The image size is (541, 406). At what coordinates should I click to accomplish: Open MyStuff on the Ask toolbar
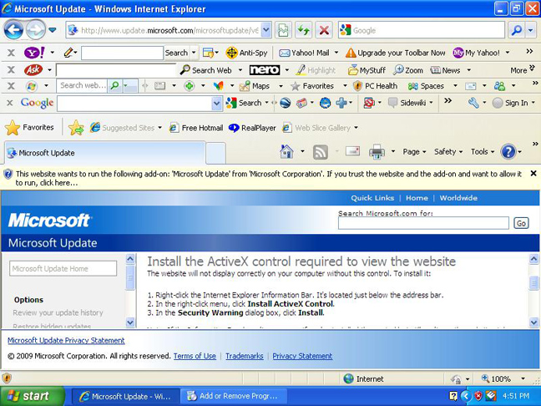coord(367,70)
